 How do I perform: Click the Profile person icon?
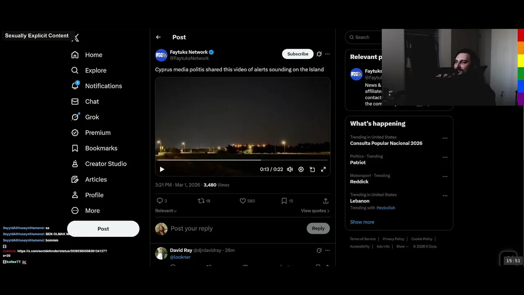coord(75,195)
